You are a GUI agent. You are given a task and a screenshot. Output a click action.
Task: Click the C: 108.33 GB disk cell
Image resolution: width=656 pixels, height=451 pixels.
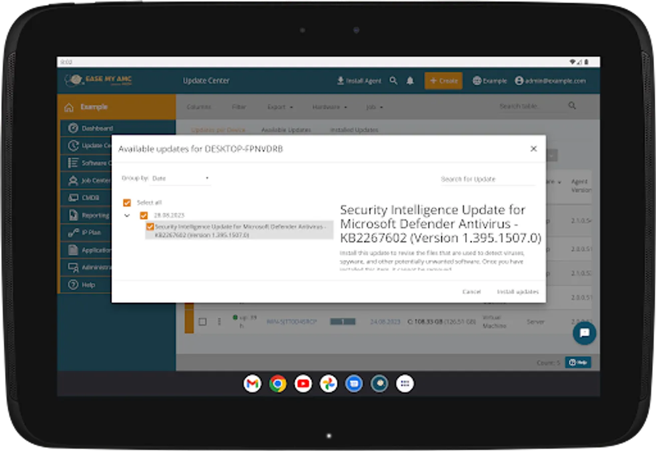click(x=442, y=322)
